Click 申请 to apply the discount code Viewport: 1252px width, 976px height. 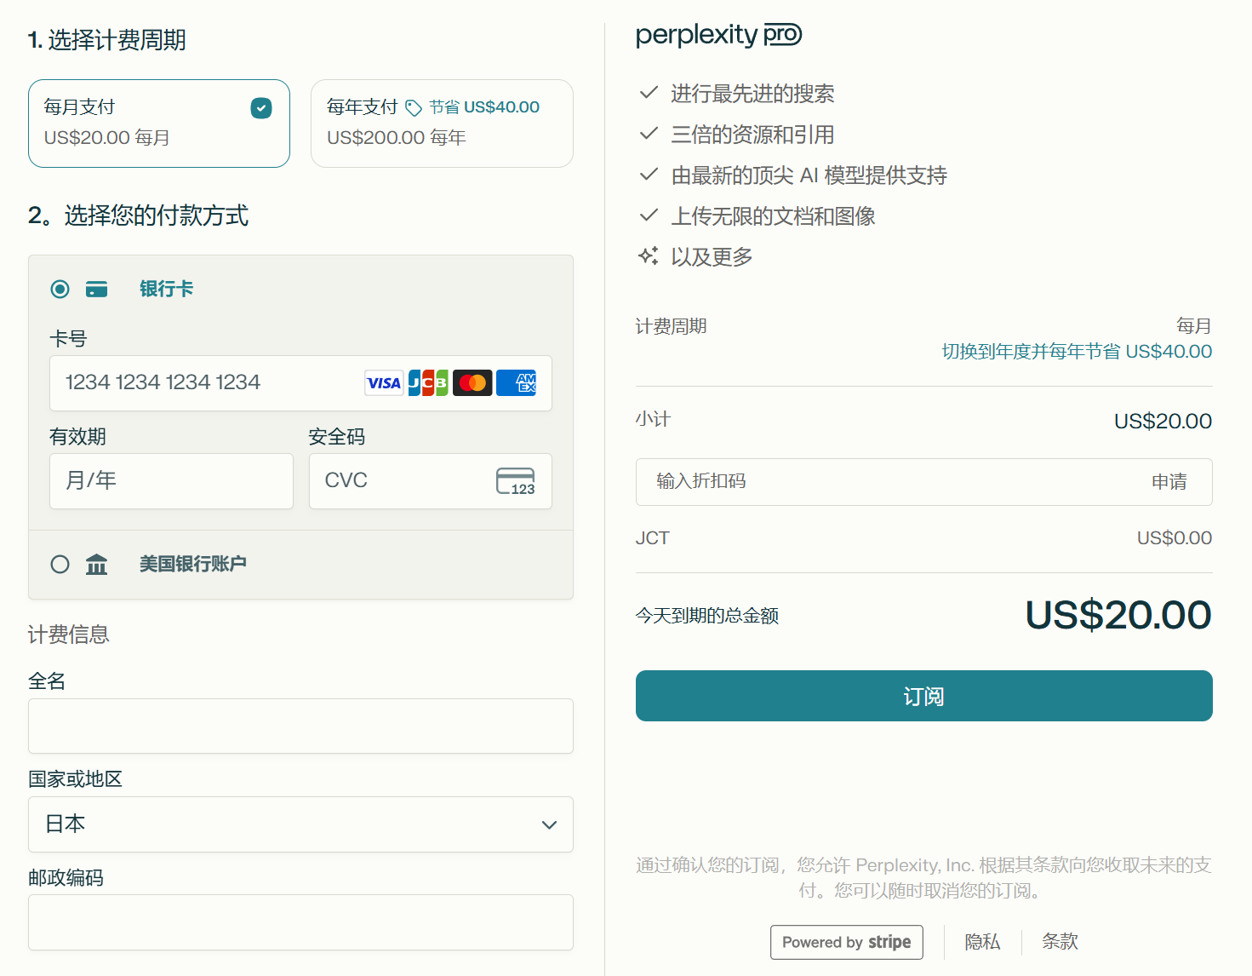pyautogui.click(x=1169, y=482)
